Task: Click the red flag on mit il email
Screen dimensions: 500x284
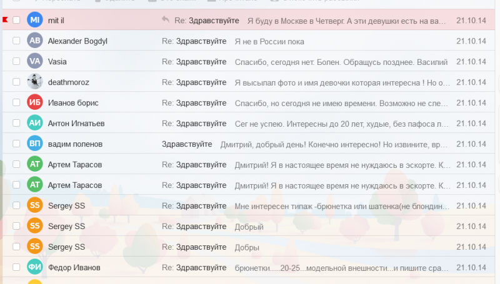Action: [x=5, y=20]
